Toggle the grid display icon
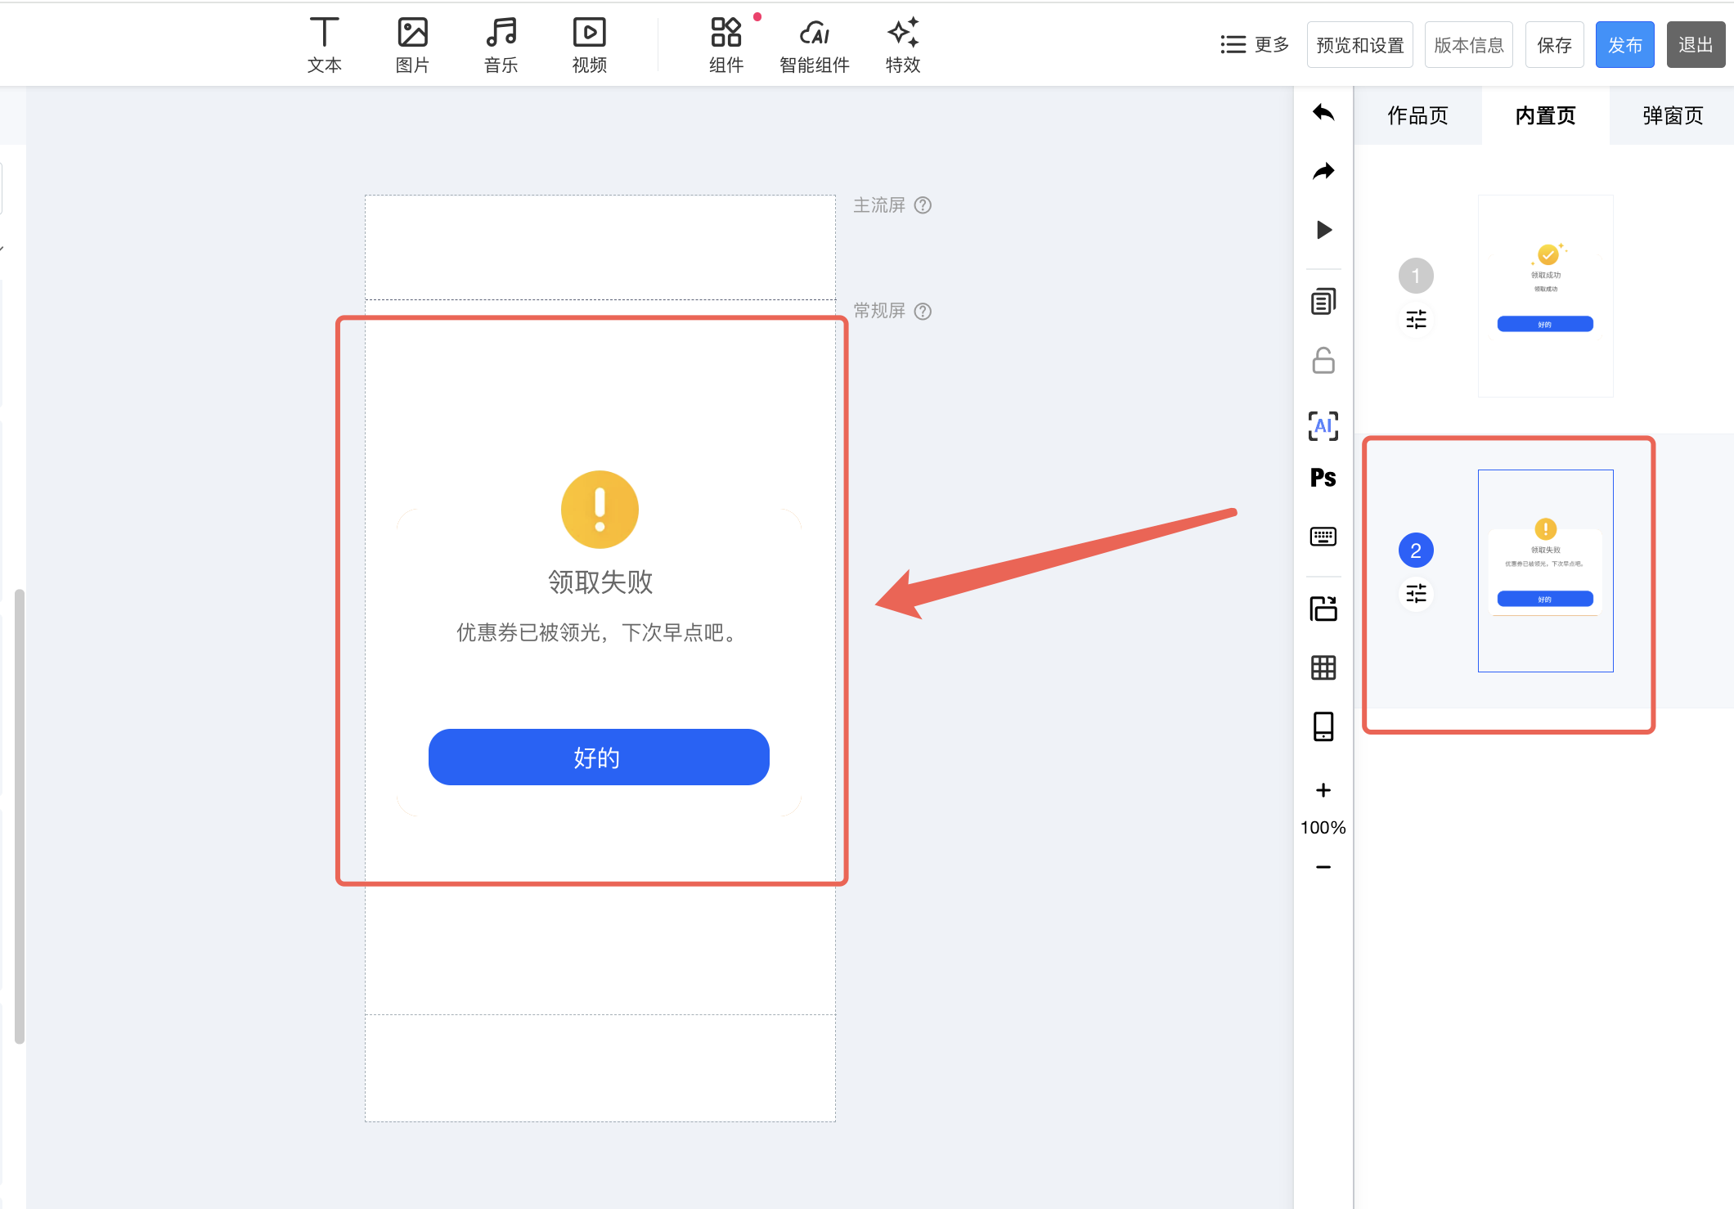1734x1209 pixels. click(1323, 667)
